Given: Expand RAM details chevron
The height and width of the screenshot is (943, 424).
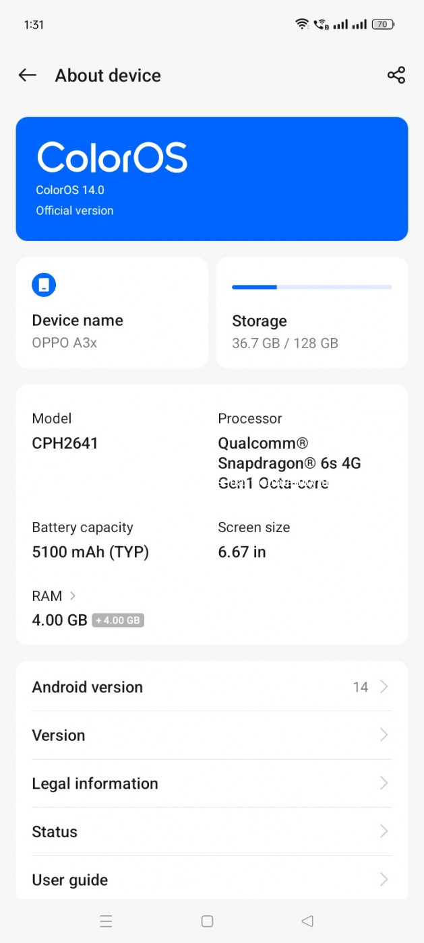Looking at the screenshot, I should click(x=73, y=596).
